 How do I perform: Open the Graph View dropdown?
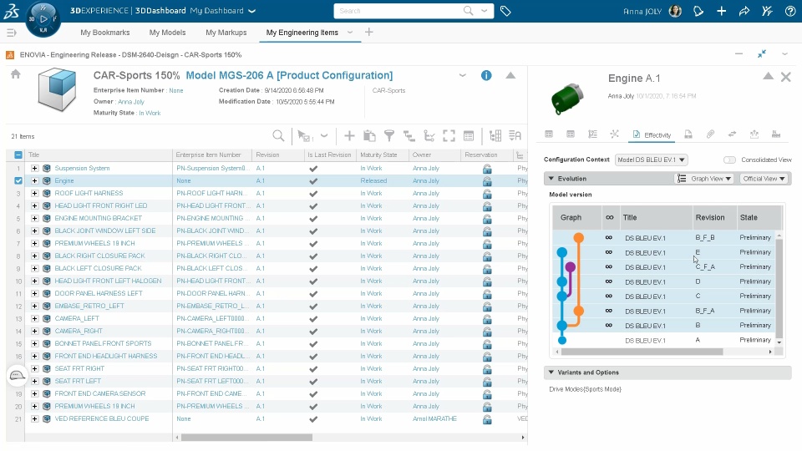[704, 179]
